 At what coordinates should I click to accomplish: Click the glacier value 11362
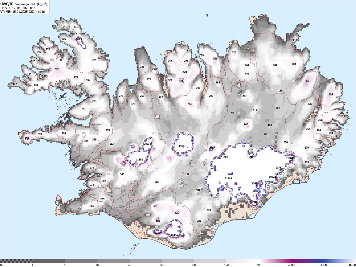tap(139, 160)
